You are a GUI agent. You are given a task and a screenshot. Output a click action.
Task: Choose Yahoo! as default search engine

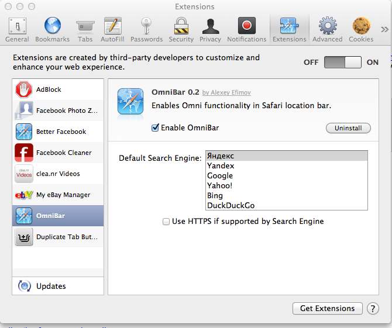(x=287, y=185)
